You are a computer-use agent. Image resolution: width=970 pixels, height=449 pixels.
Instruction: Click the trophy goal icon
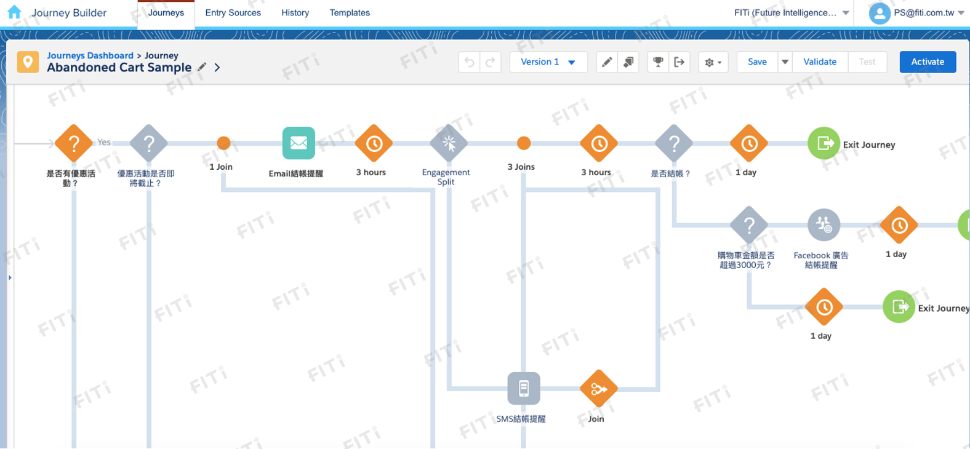click(658, 62)
